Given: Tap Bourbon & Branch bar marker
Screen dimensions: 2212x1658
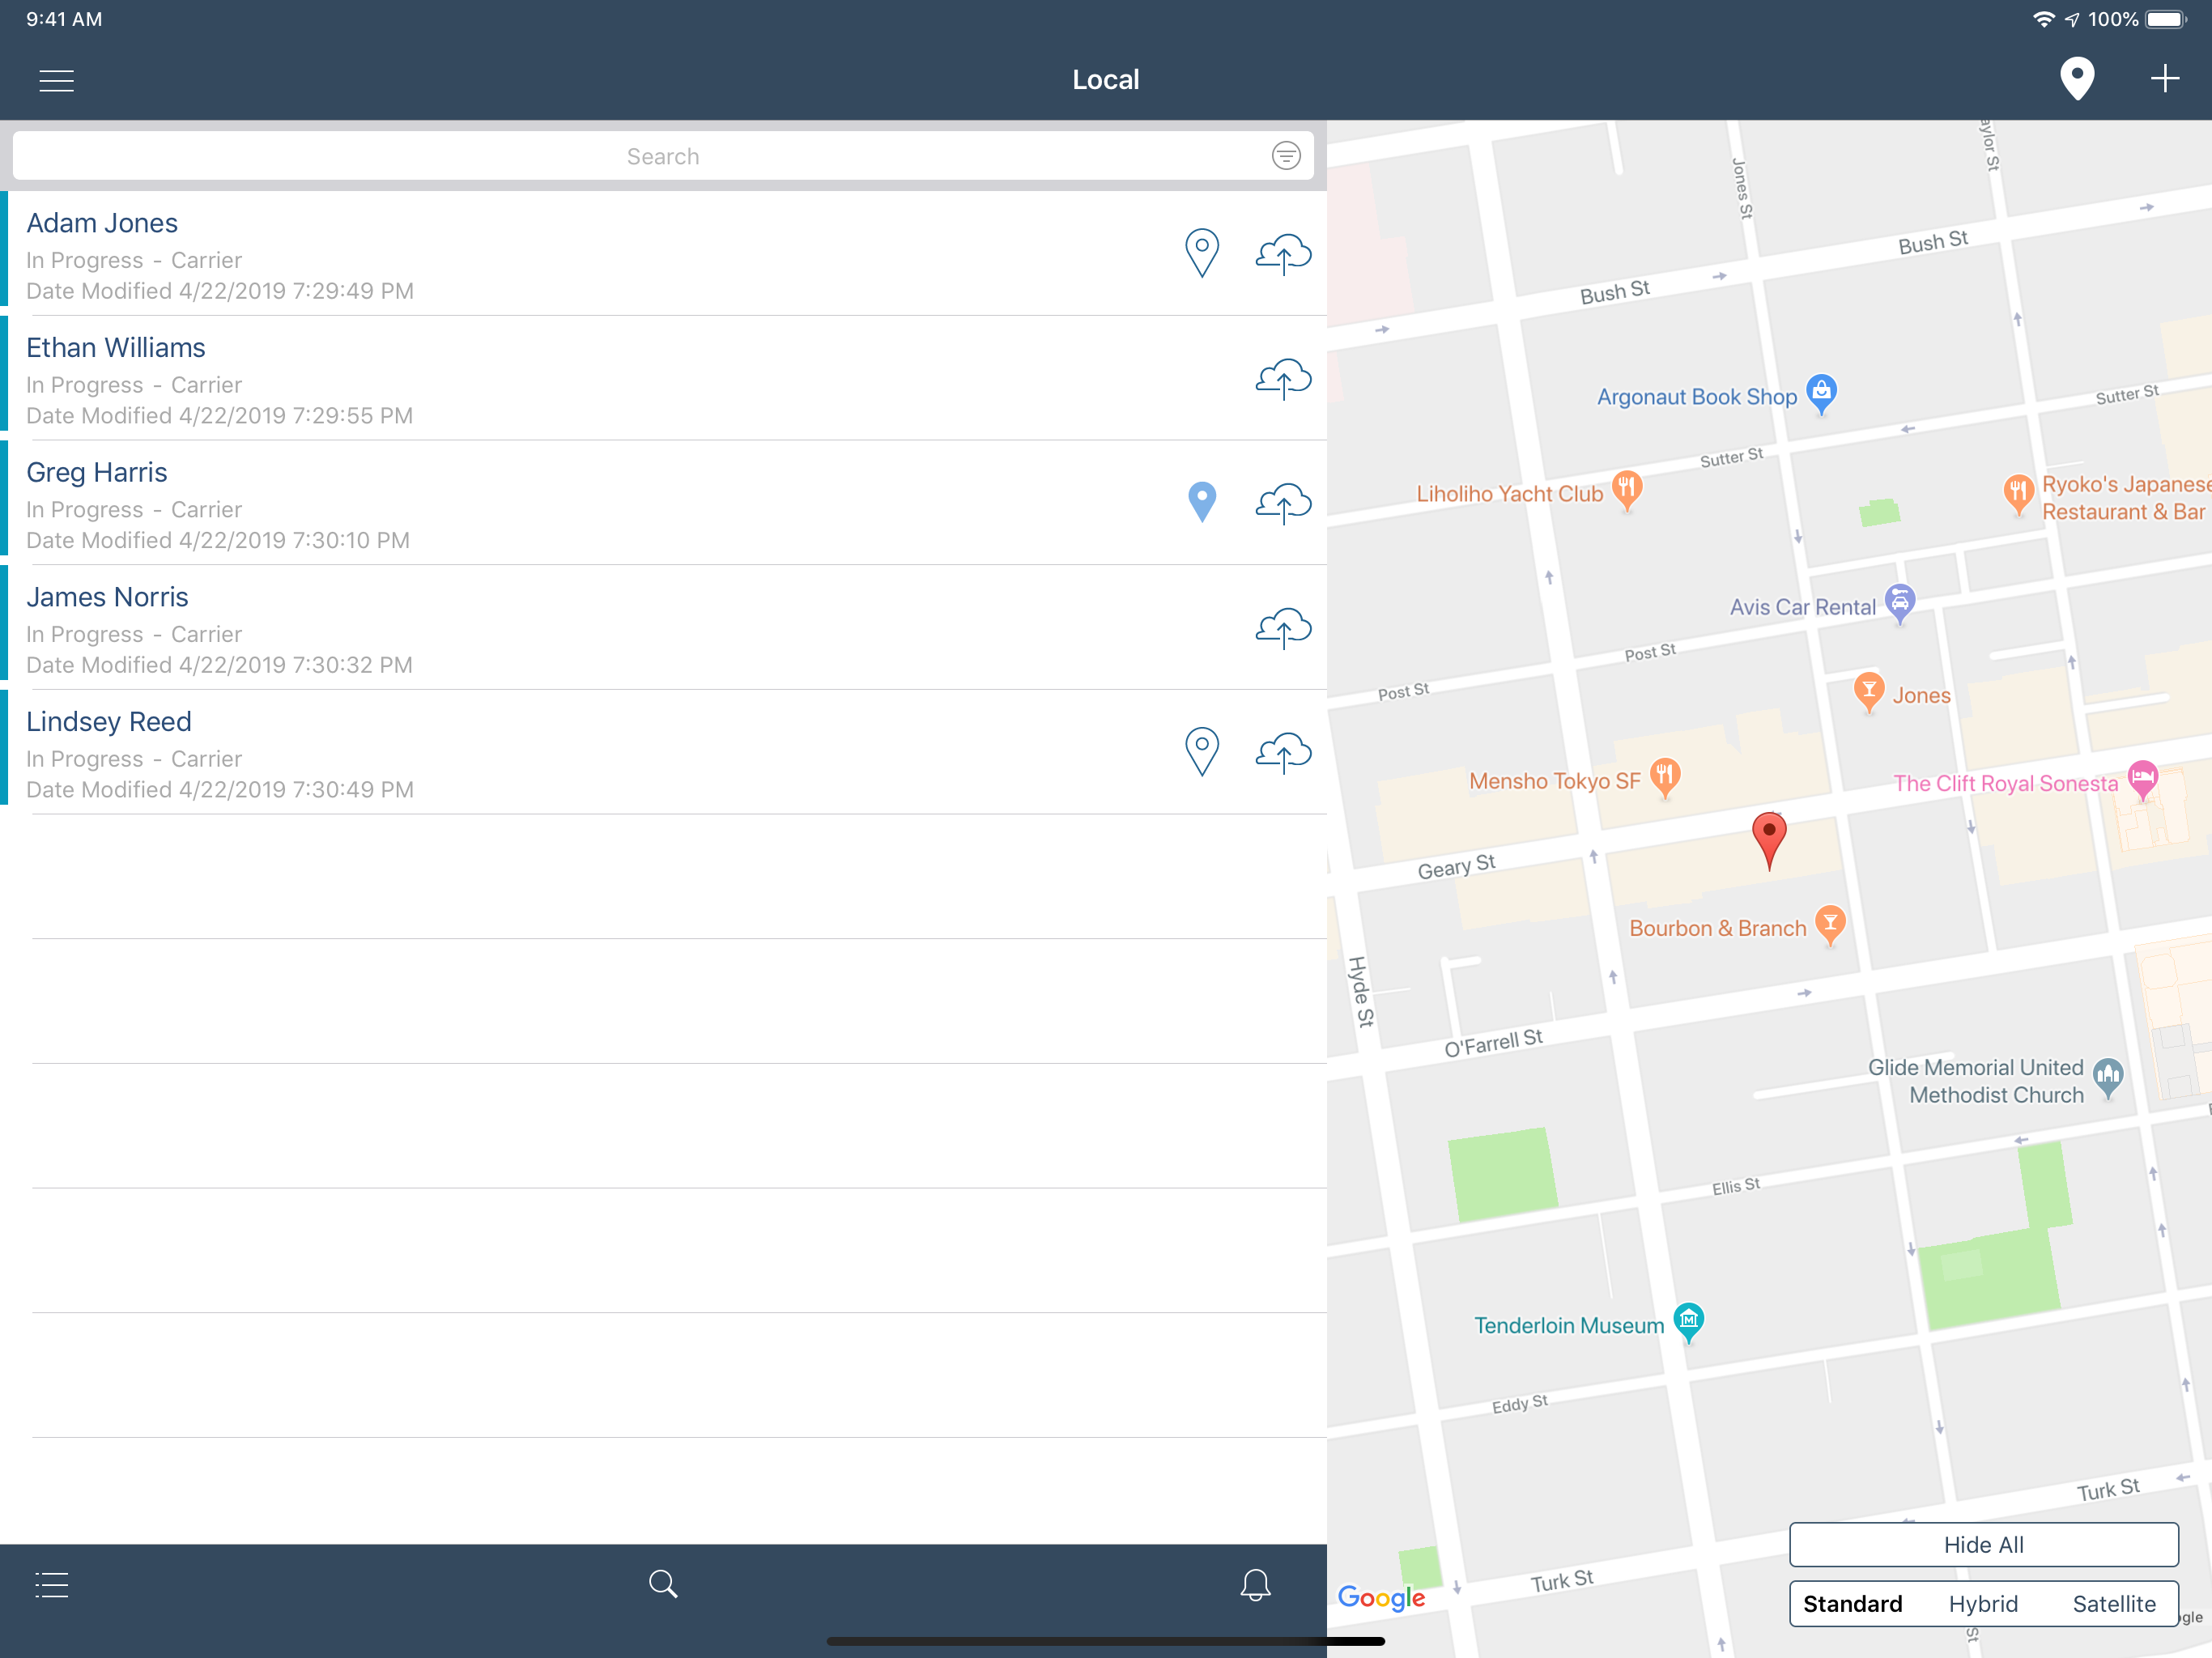Looking at the screenshot, I should click(x=1830, y=925).
